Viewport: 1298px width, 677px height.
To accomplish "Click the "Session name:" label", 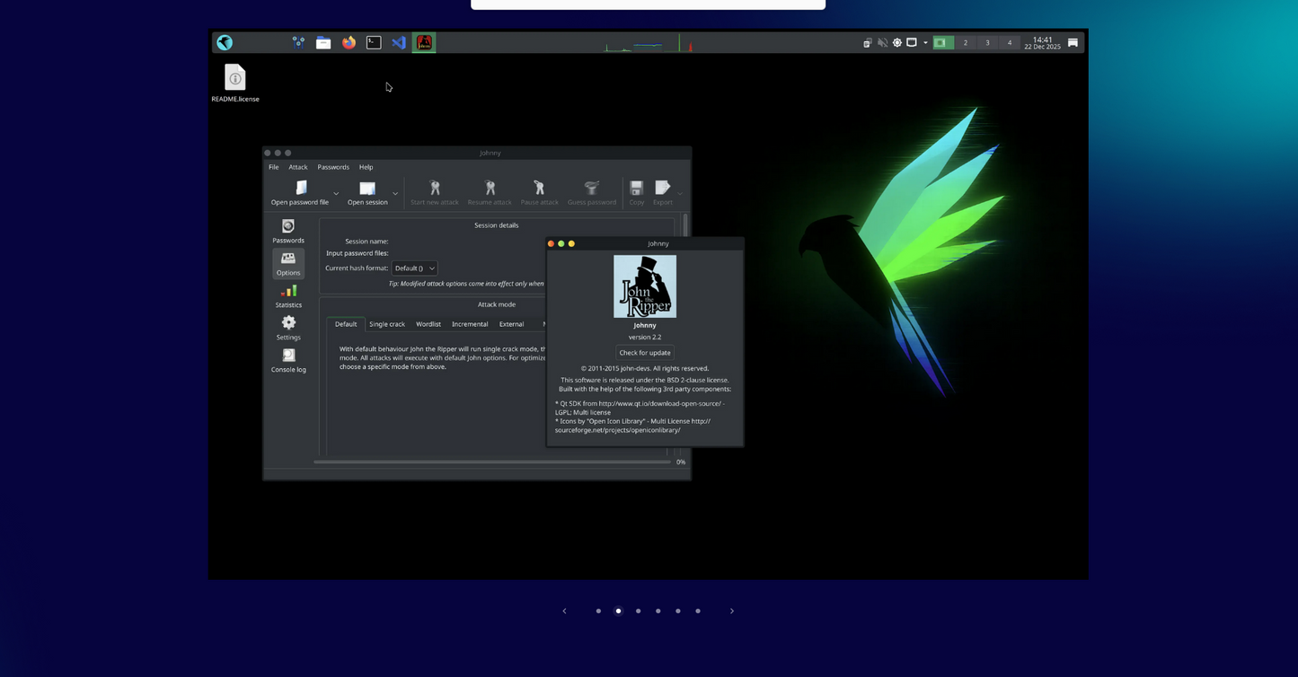I will pyautogui.click(x=366, y=242).
